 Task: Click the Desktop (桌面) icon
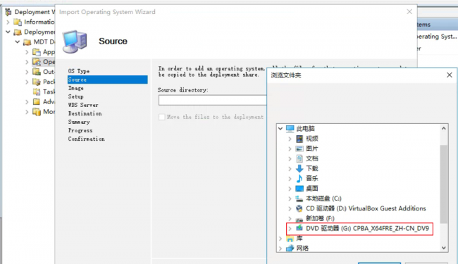click(299, 189)
